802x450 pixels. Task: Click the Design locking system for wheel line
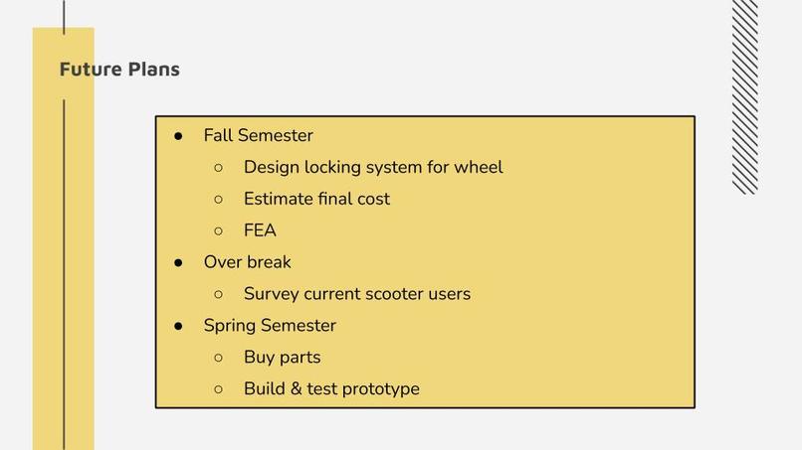pos(373,167)
